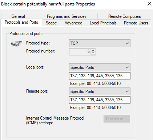Click the serial port connector icon
Image resolution: width=153 pixels, height=140 pixels.
(x=16, y=43)
